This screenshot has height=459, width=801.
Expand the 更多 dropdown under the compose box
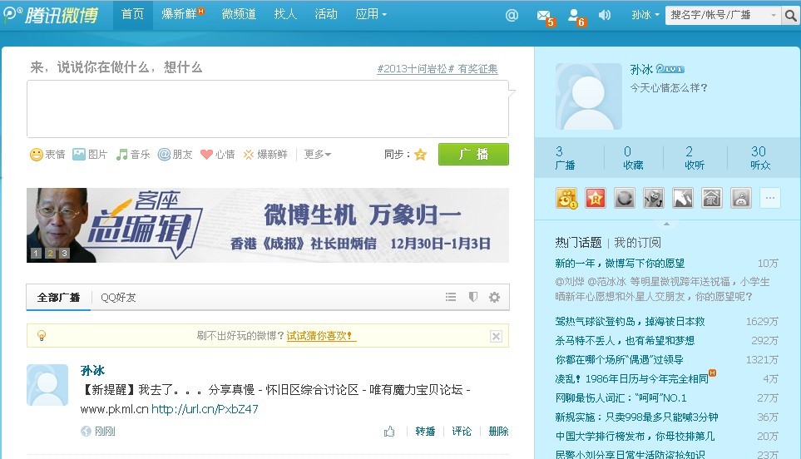point(317,155)
